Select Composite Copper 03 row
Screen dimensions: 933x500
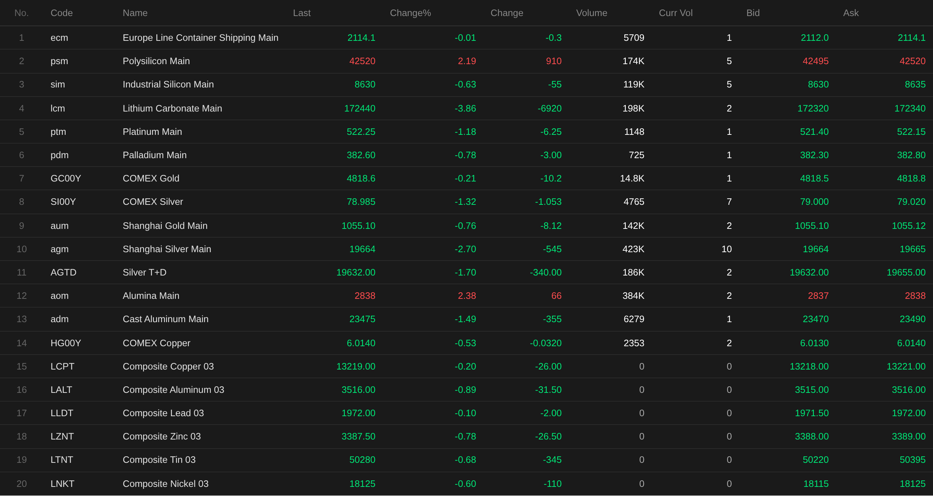pos(168,367)
